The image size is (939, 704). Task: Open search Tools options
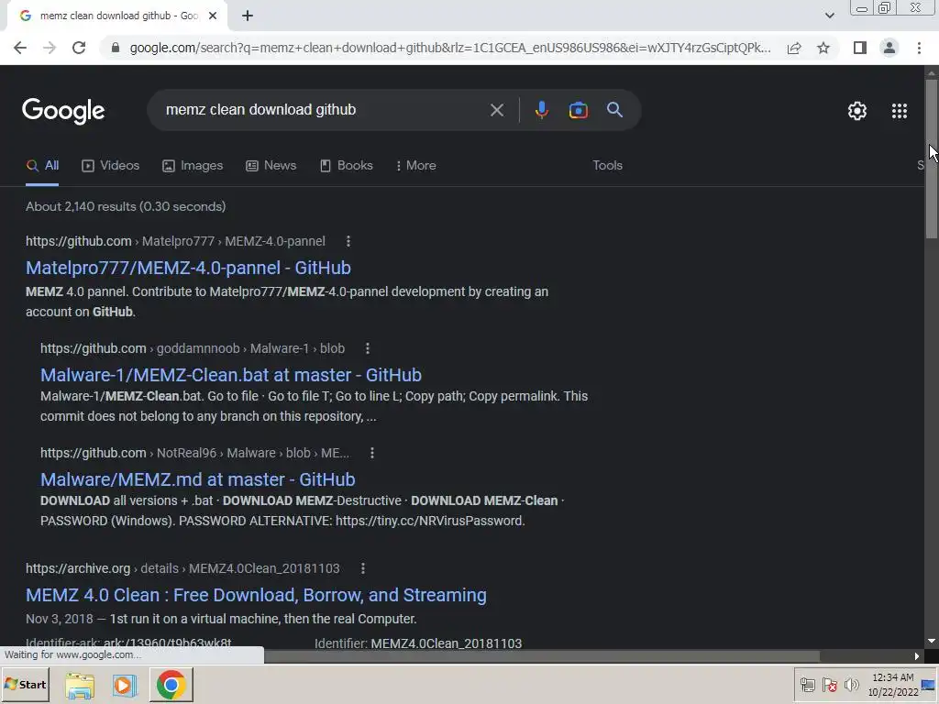tap(607, 165)
